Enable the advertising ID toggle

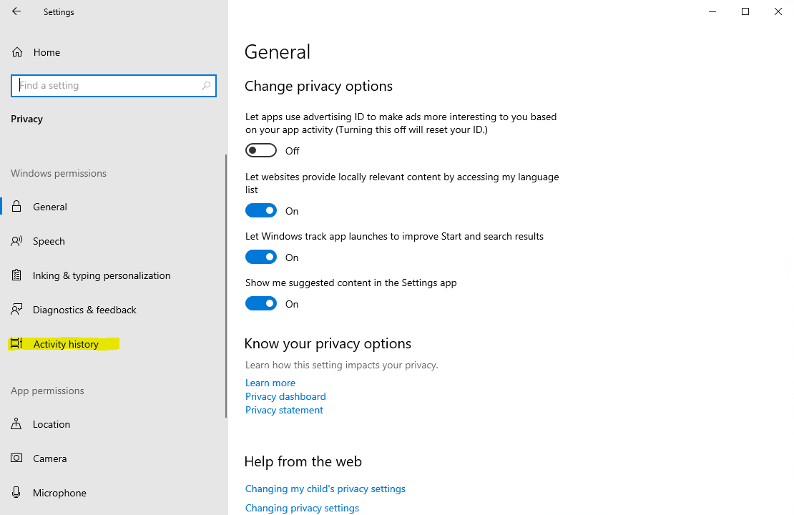[x=260, y=150]
